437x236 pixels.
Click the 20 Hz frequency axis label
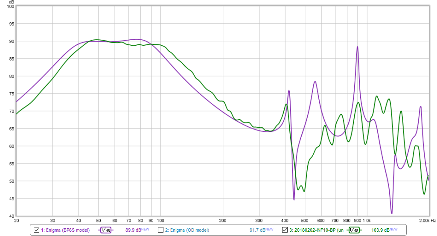17,221
